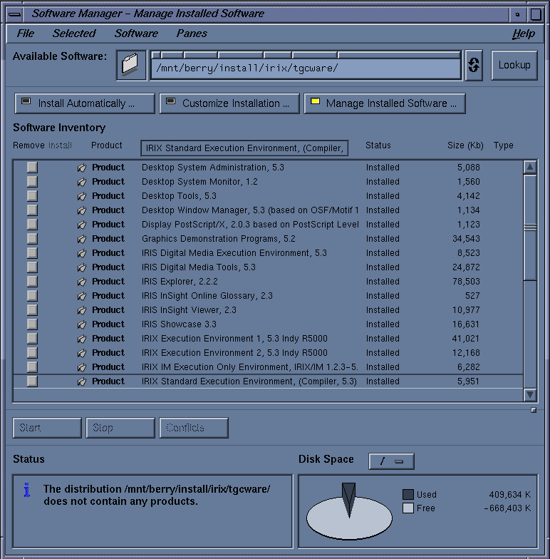The width and height of the screenshot is (550, 559).
Task: Open the Help menu
Action: click(524, 34)
